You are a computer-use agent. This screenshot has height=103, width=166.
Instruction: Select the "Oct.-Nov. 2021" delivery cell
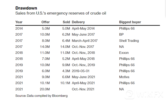pyautogui.click(x=83, y=89)
